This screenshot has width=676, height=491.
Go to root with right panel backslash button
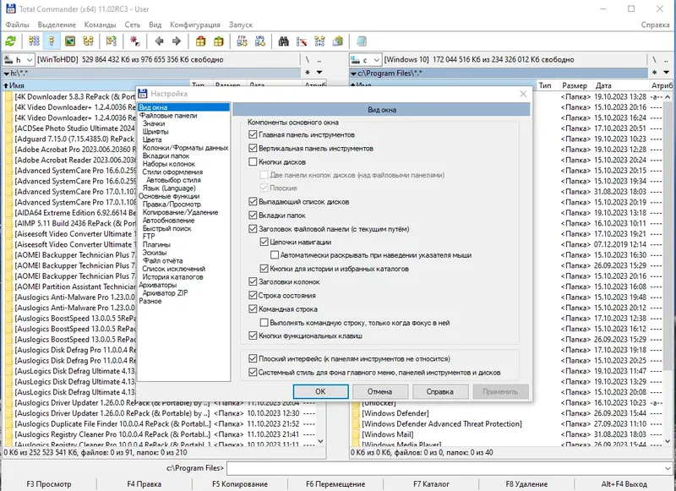click(654, 59)
